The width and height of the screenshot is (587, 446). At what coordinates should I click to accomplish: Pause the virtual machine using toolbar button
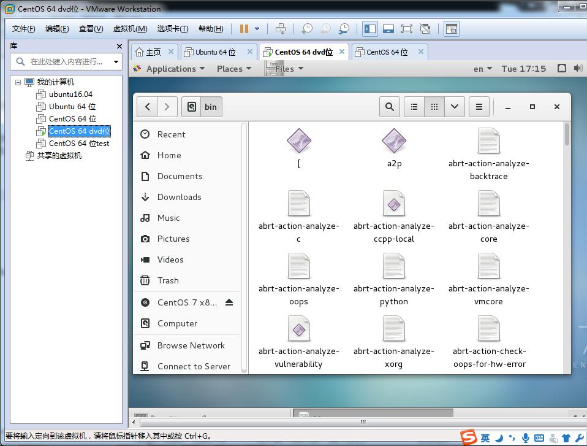pyautogui.click(x=244, y=29)
